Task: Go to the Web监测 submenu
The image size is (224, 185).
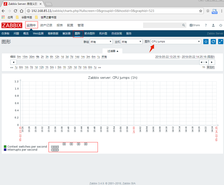Action: coord(38,33)
